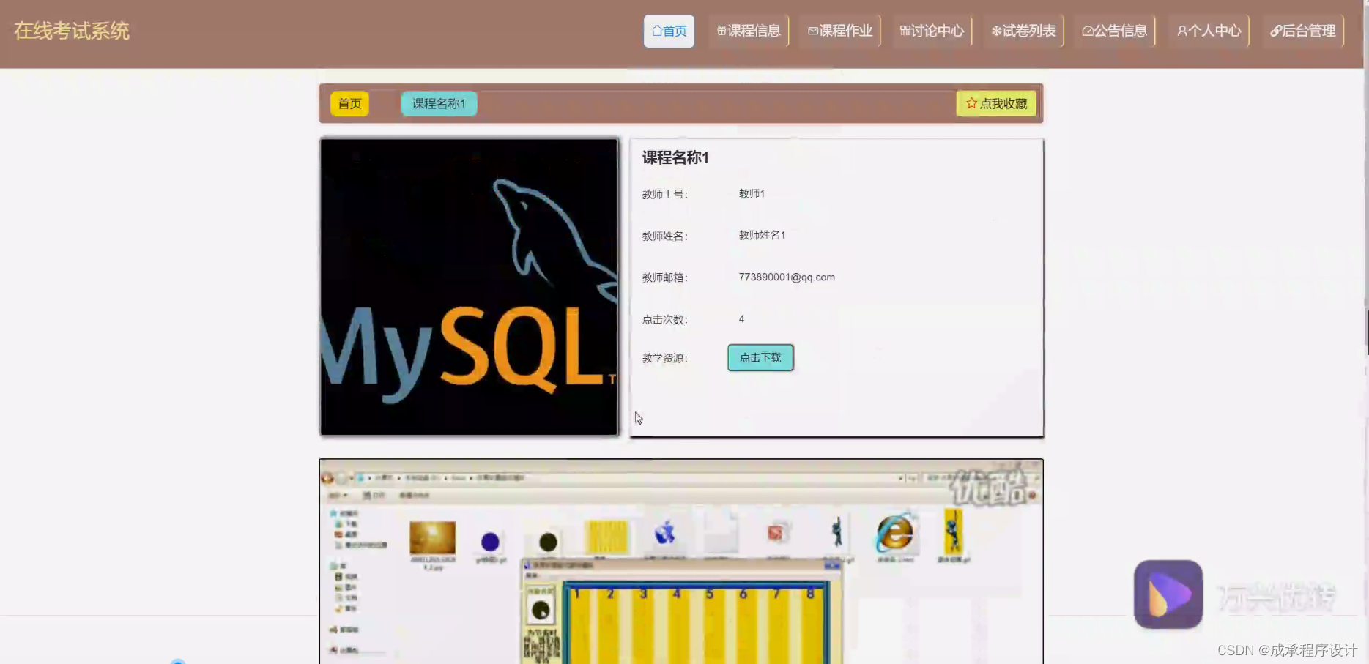
Task: Click the 教学资源 label
Action: tap(664, 358)
